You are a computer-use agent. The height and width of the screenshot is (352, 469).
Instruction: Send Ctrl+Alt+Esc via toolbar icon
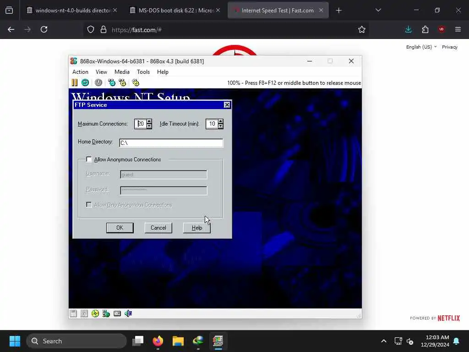coord(122,82)
